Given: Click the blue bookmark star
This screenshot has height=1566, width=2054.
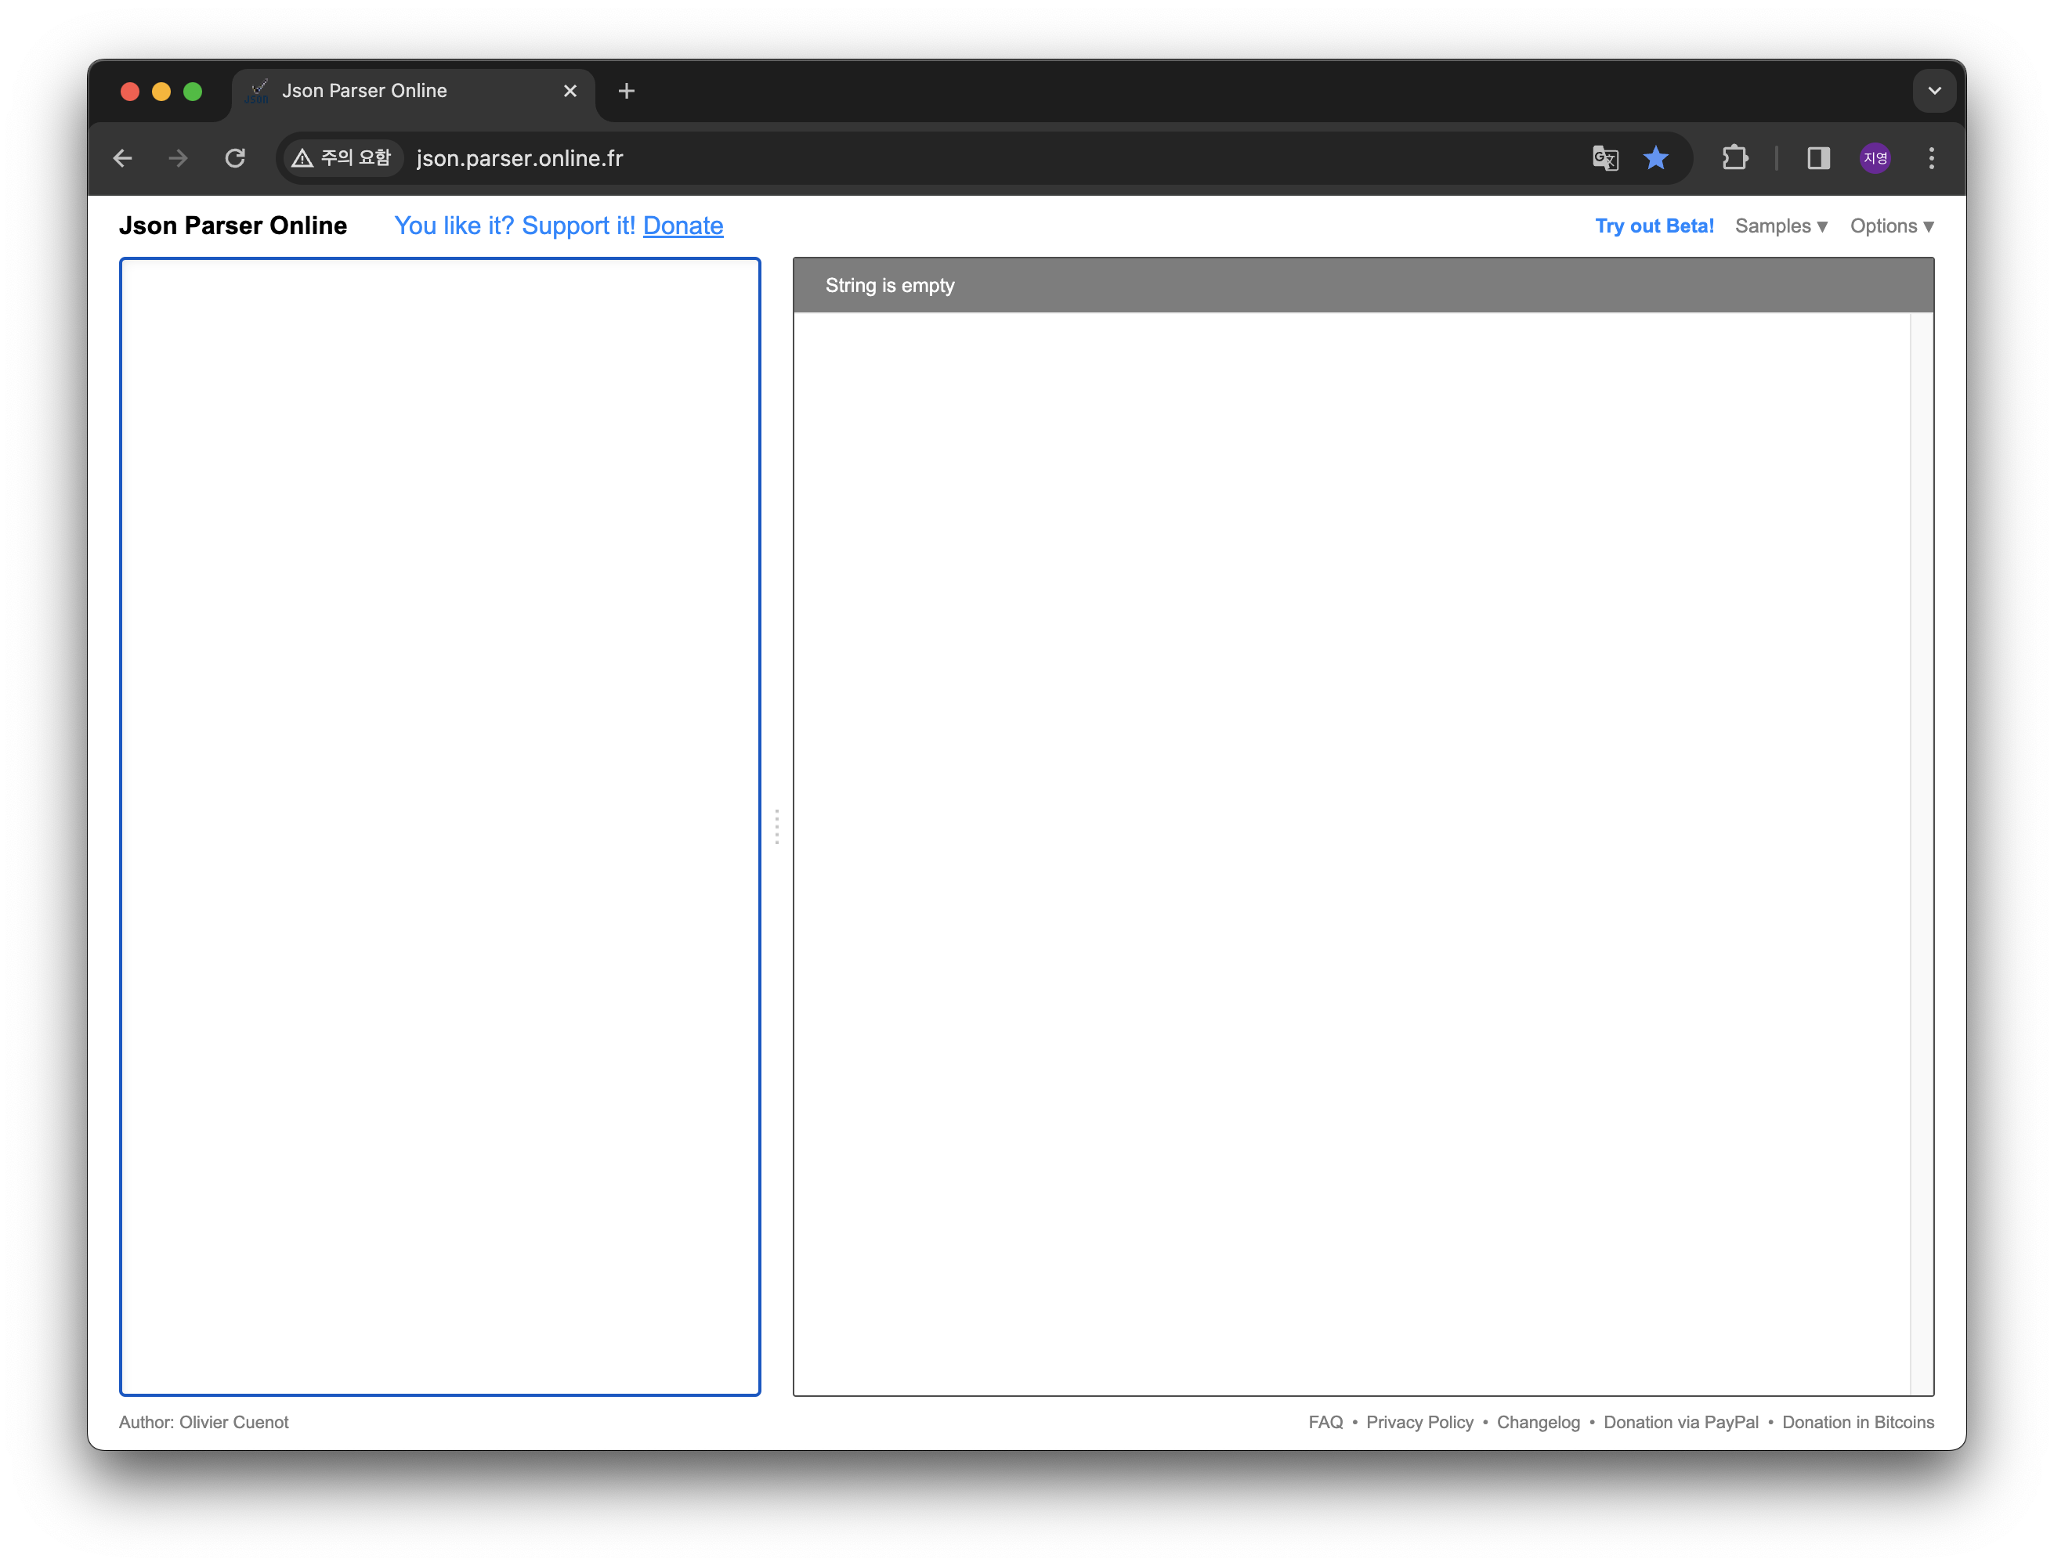Looking at the screenshot, I should tap(1655, 158).
